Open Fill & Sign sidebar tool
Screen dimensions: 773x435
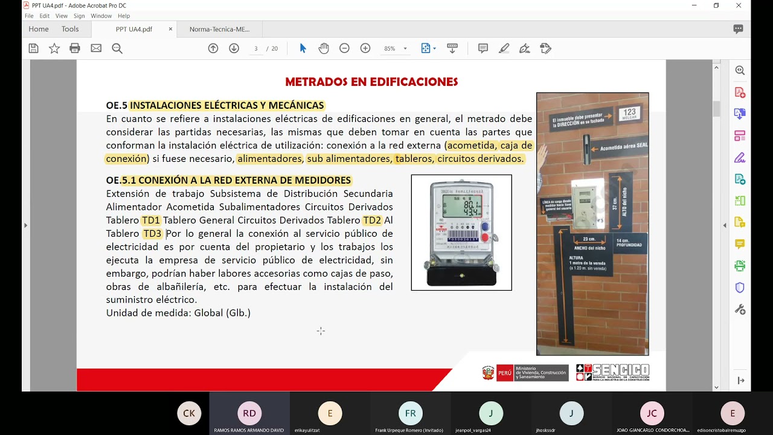point(740,158)
